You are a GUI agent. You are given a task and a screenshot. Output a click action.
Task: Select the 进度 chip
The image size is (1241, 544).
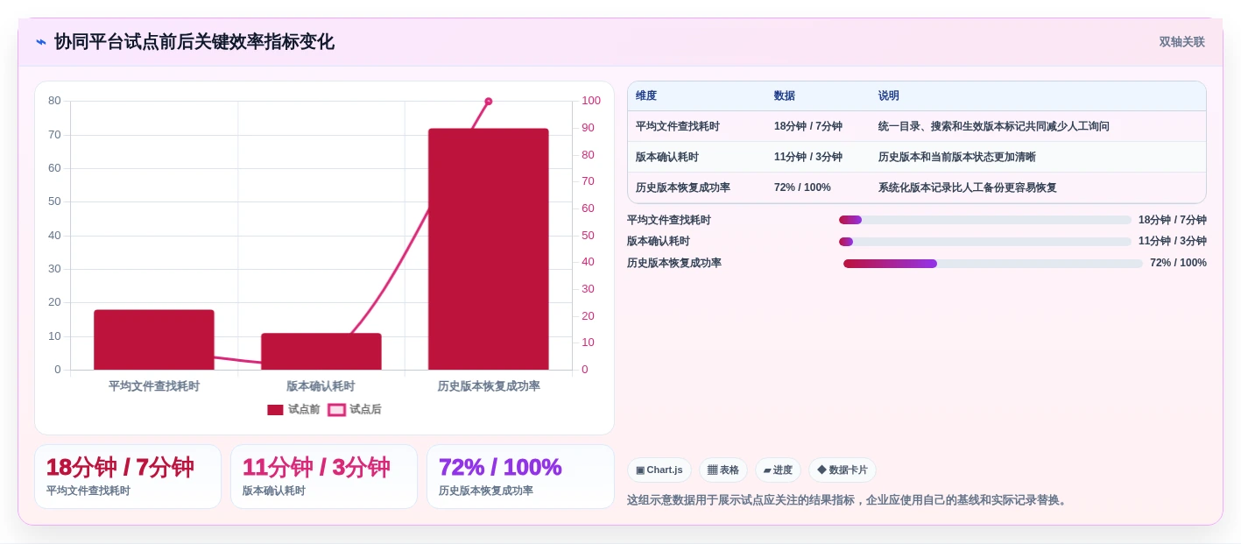[778, 470]
